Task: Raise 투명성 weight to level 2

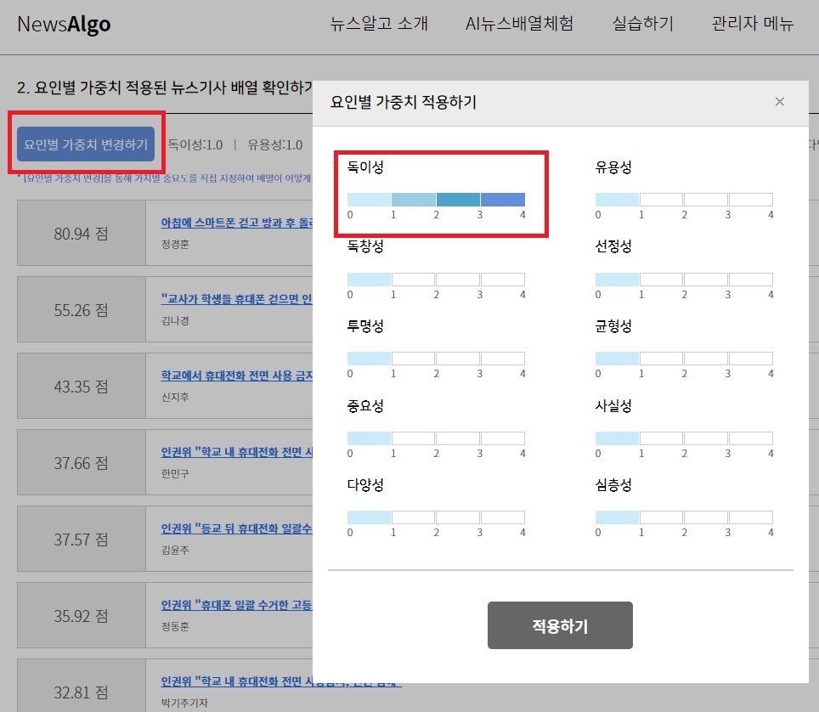Action: (414, 358)
